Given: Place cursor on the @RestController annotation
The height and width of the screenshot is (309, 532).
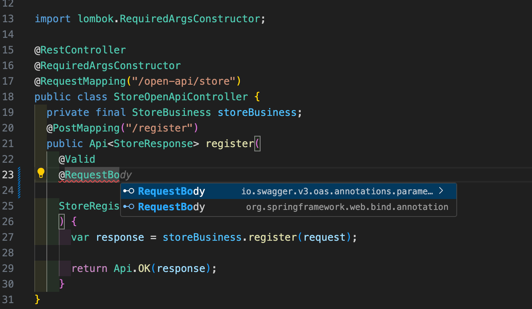Looking at the screenshot, I should click(80, 50).
